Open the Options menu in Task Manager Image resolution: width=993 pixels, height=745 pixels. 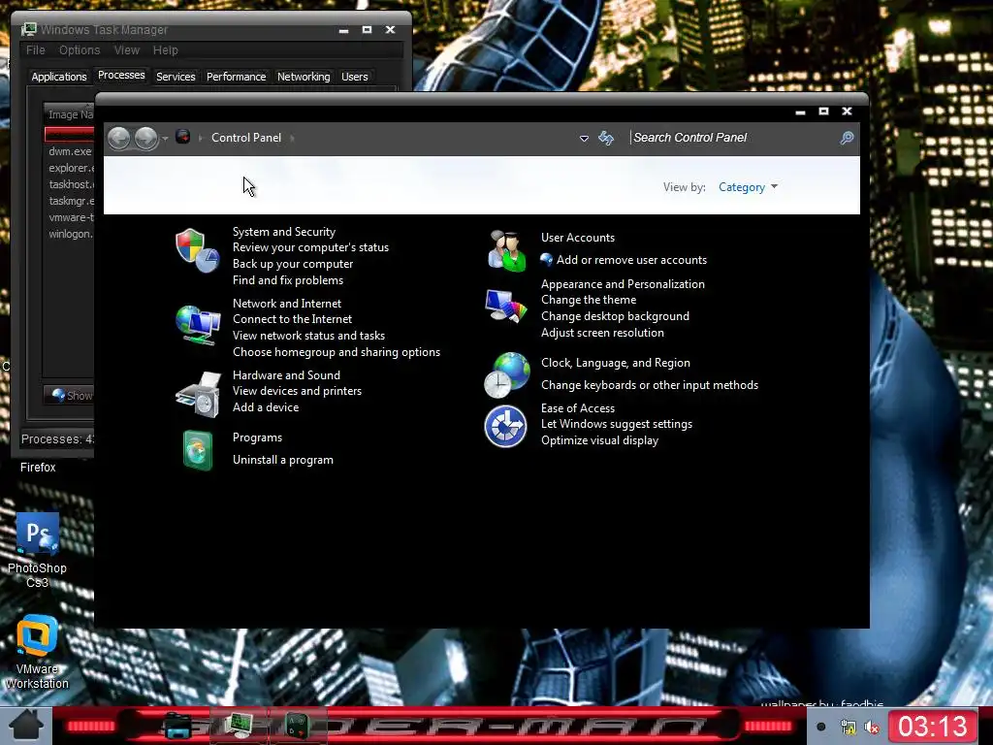[80, 50]
